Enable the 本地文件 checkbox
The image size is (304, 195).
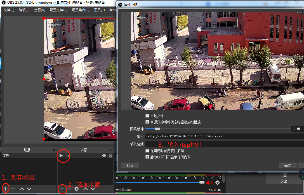click(147, 116)
